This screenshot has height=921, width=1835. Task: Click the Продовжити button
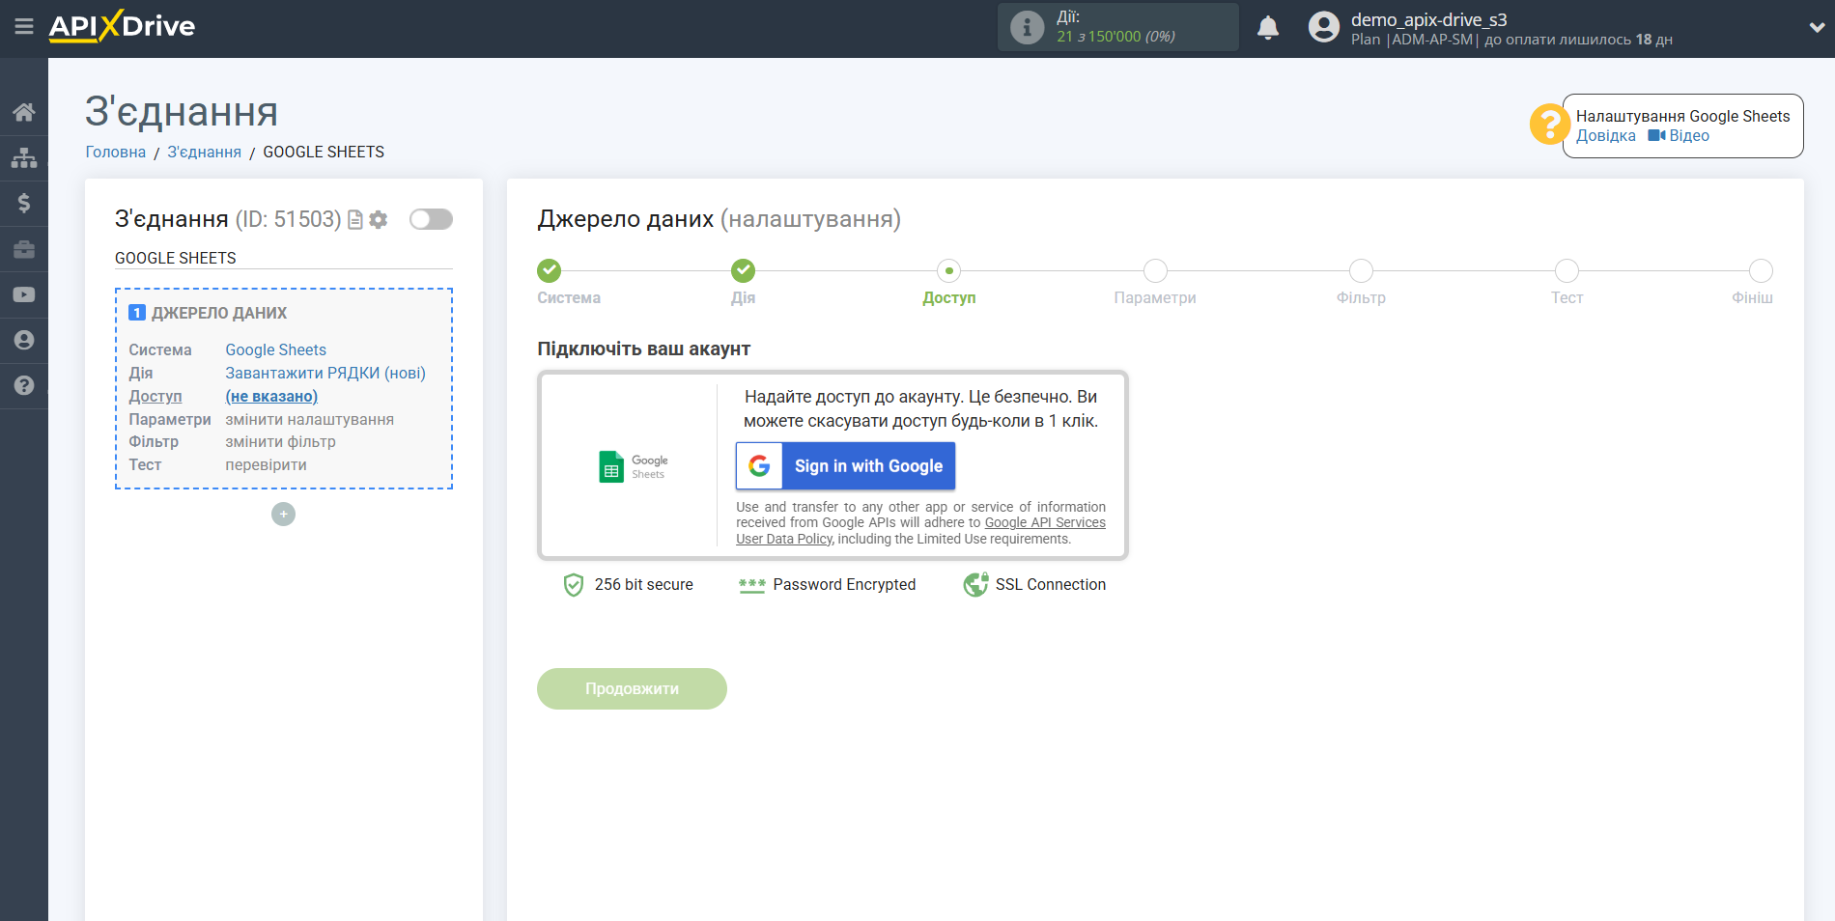tap(632, 688)
